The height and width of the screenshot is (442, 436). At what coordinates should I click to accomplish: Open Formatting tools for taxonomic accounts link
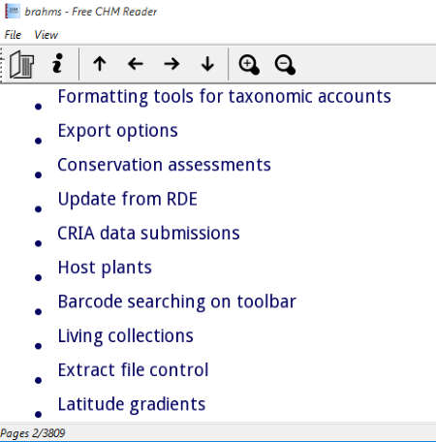tap(225, 96)
